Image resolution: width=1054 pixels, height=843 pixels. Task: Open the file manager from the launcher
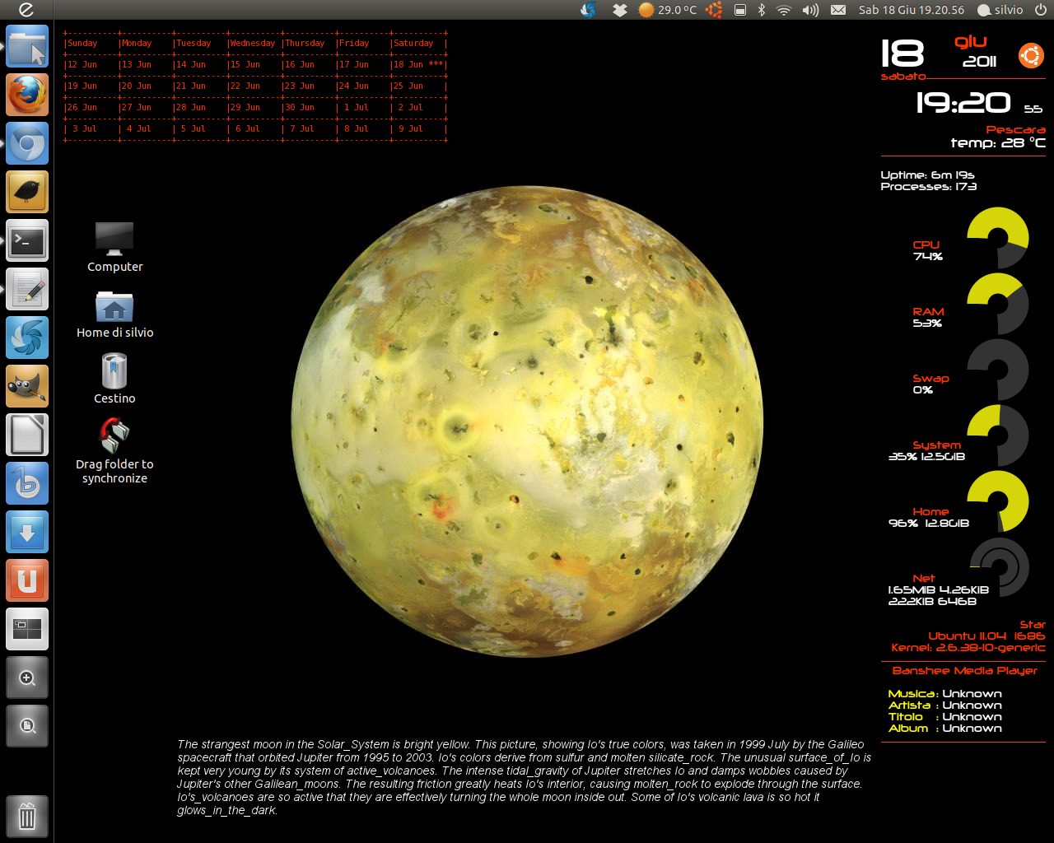coord(27,46)
